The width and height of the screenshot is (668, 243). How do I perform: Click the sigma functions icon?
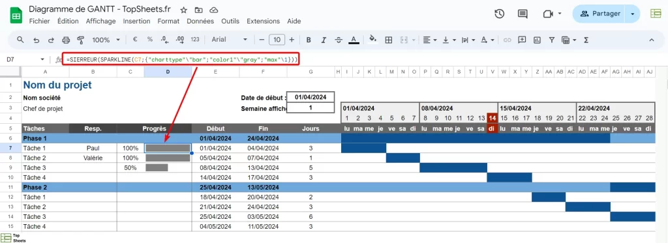point(586,40)
